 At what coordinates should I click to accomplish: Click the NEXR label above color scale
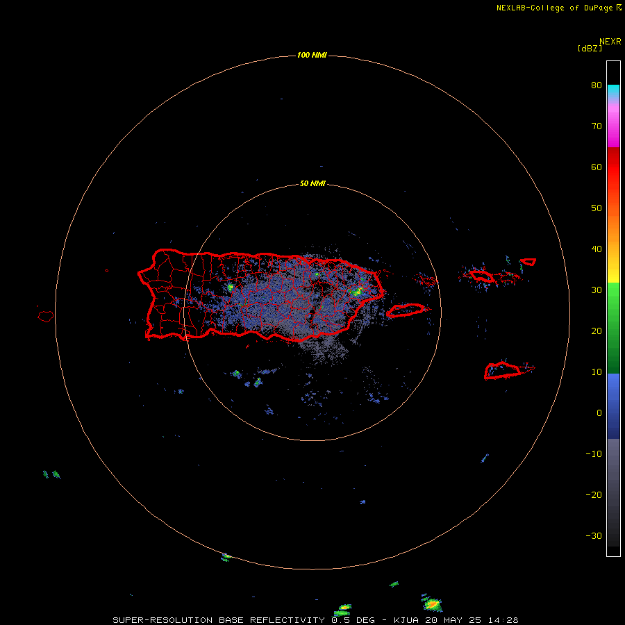610,42
